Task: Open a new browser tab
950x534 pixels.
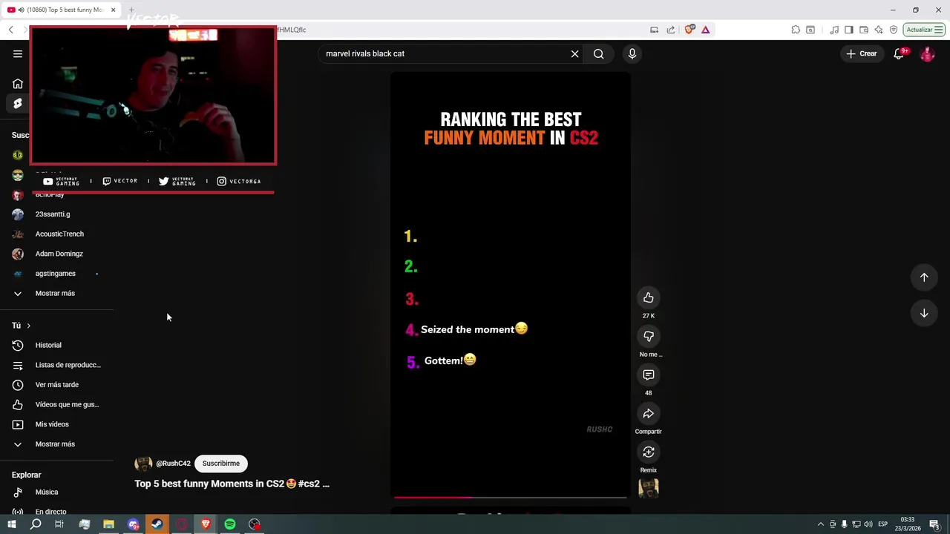Action: 131,10
